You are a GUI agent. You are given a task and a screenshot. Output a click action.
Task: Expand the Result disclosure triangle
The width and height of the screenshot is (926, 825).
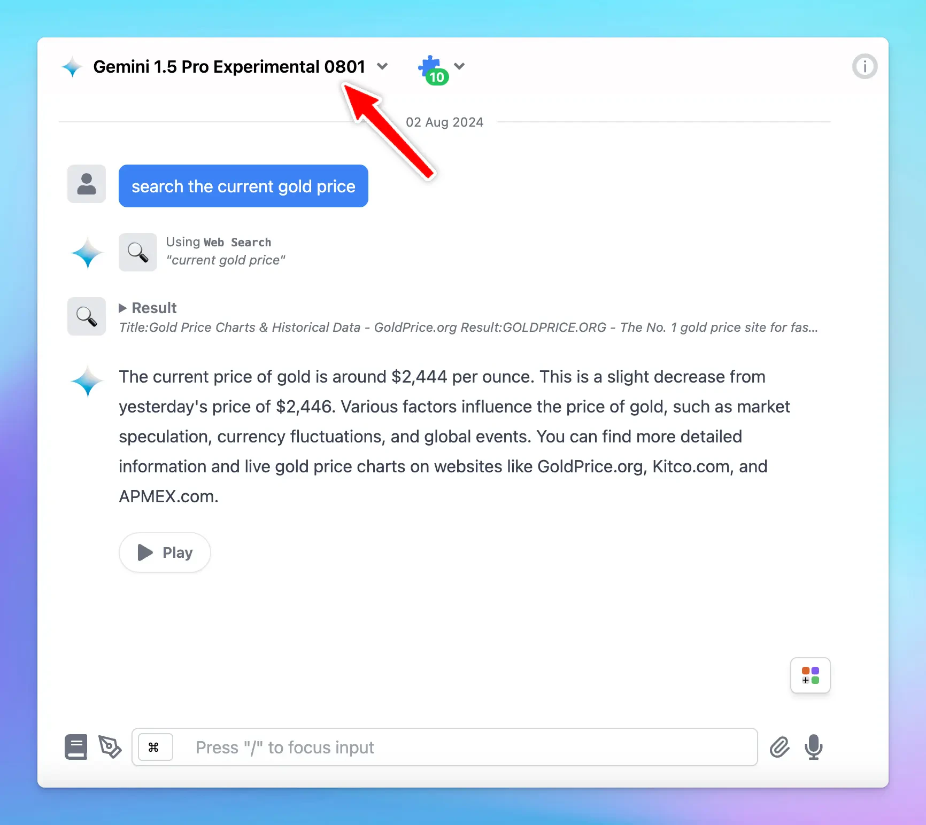122,308
